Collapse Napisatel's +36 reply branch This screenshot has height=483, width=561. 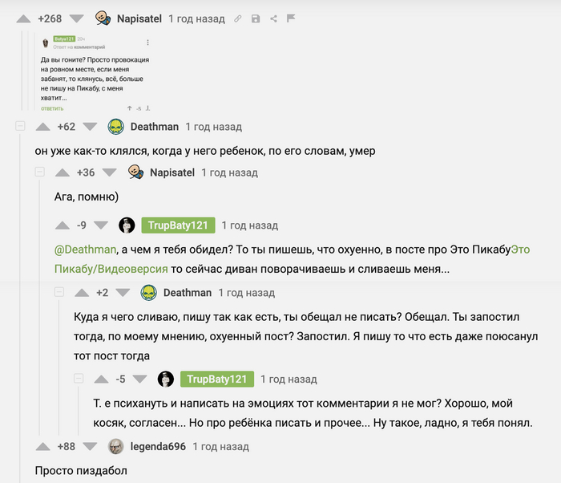pyautogui.click(x=40, y=172)
